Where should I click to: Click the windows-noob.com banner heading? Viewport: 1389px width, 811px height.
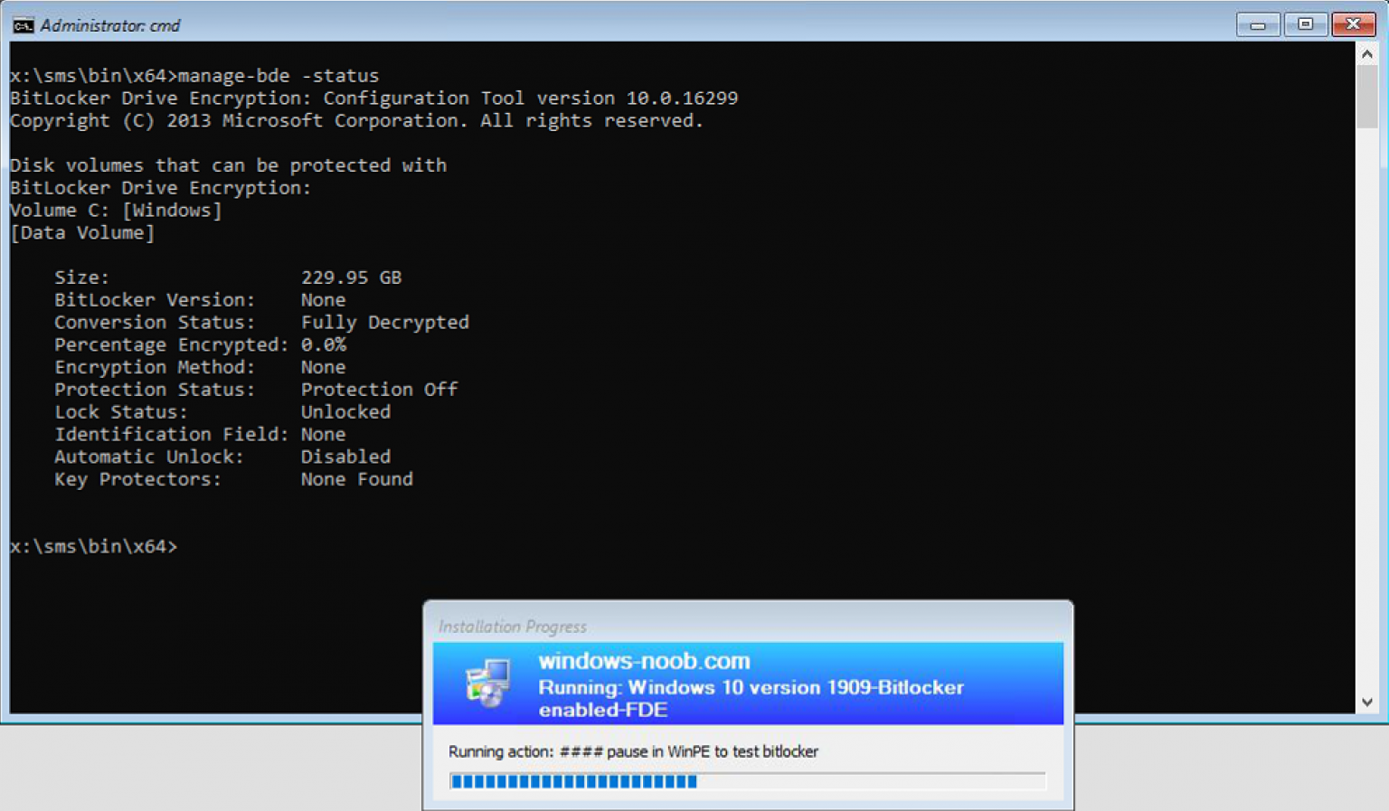[644, 661]
